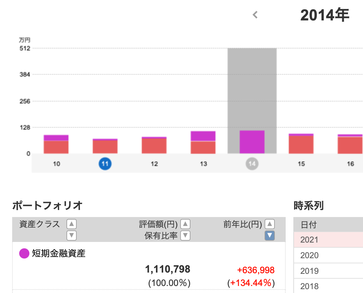363x293 pixels.
Task: Open the 短期金融資産 asset row
Action: [x=149, y=266]
